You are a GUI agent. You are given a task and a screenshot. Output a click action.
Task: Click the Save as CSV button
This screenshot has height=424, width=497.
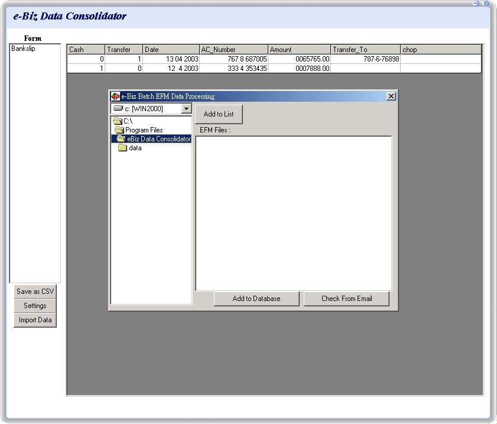coord(35,292)
